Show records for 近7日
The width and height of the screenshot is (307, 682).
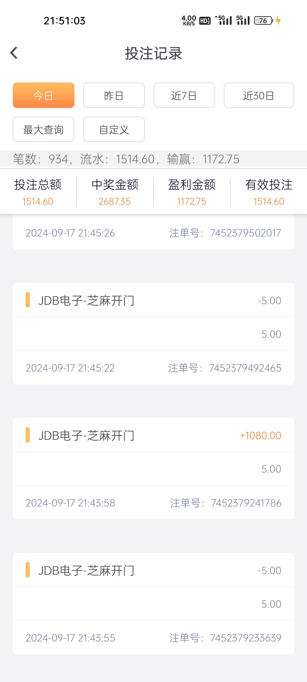tap(184, 95)
